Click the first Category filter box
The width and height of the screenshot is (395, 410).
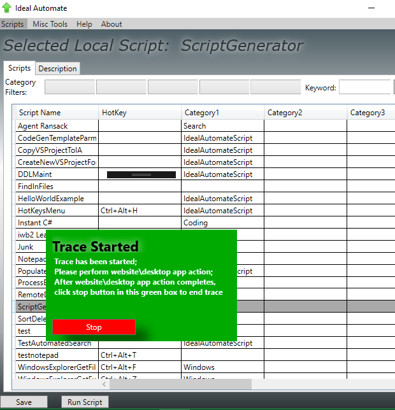coord(69,87)
